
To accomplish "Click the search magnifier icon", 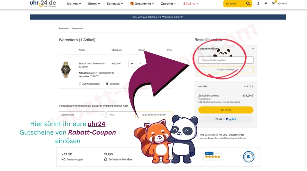I will tap(248, 3).
